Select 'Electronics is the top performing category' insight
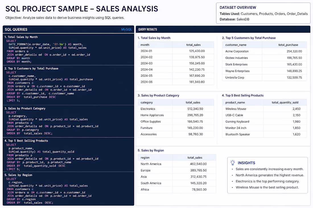 (267, 181)
